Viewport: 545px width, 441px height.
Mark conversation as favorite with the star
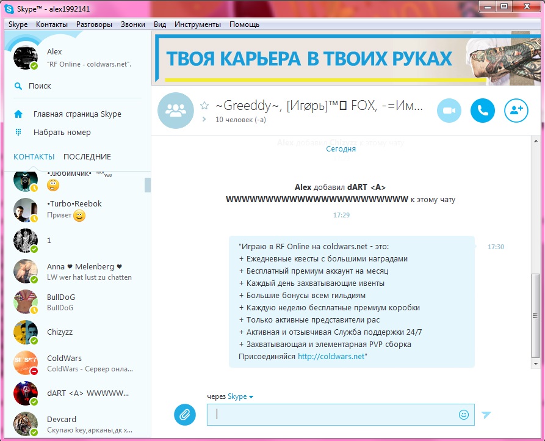204,106
